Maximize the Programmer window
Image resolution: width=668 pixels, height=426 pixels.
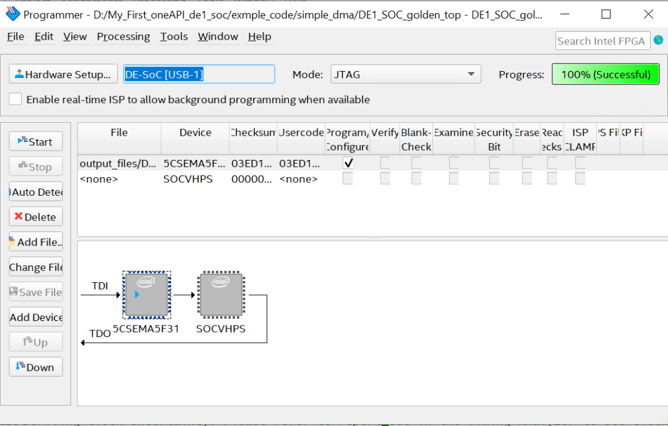pyautogui.click(x=606, y=14)
